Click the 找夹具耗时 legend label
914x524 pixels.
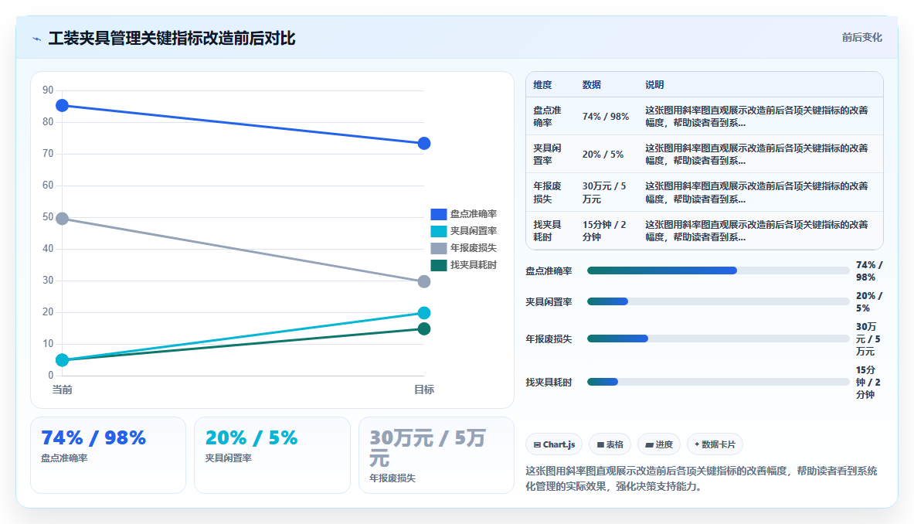(474, 265)
